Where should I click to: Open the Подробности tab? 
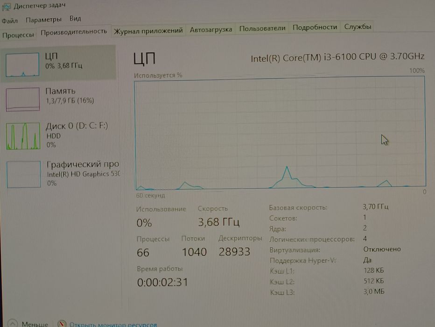(x=315, y=27)
